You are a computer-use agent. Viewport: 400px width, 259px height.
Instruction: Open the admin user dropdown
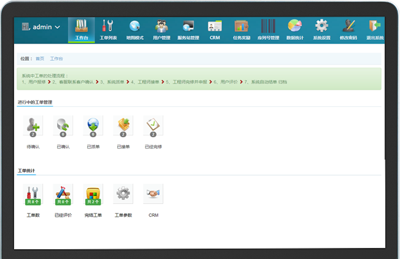pyautogui.click(x=41, y=27)
